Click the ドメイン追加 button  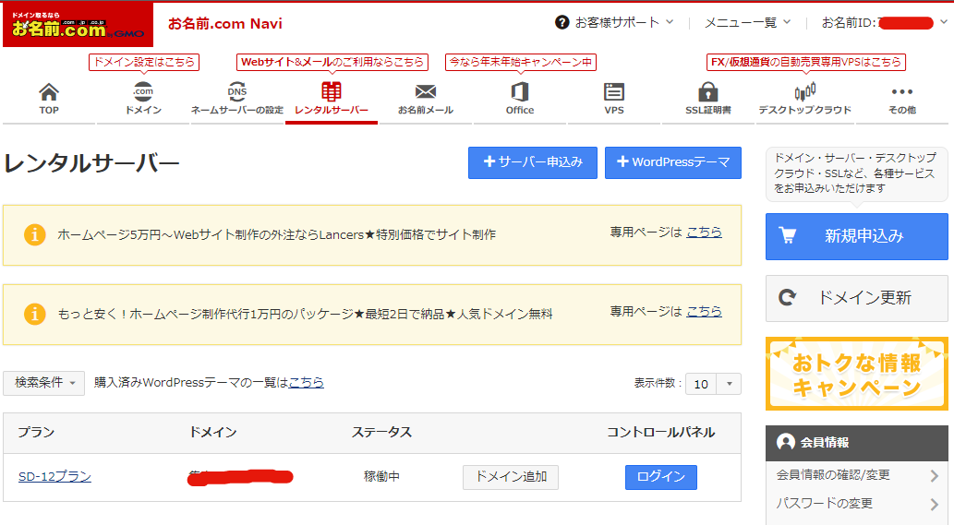[510, 477]
